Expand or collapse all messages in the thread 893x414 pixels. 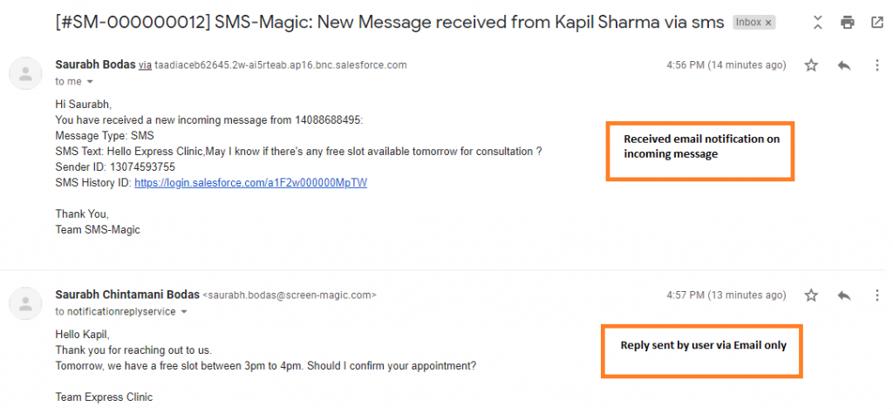pos(816,23)
